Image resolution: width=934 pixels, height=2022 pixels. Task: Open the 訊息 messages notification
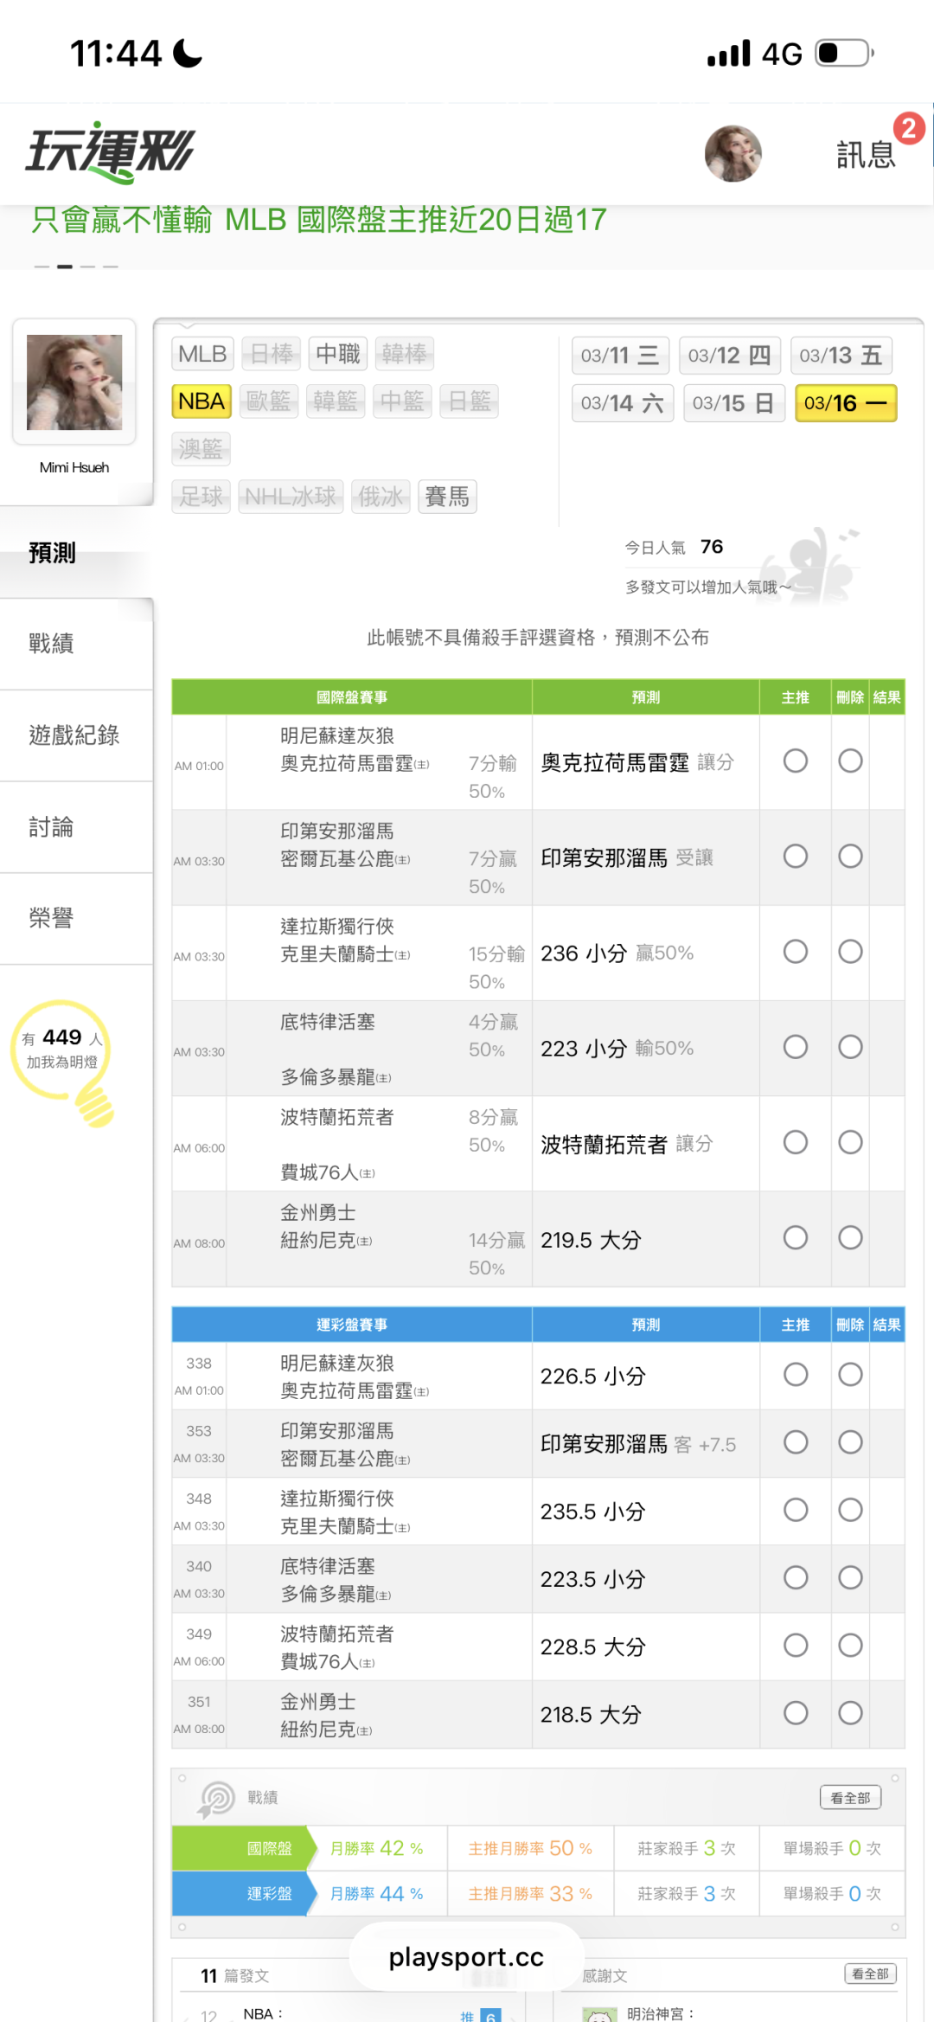click(866, 154)
